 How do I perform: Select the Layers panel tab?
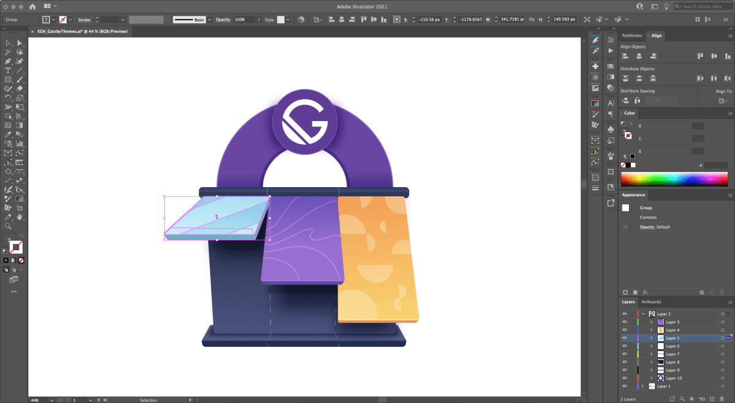point(628,302)
